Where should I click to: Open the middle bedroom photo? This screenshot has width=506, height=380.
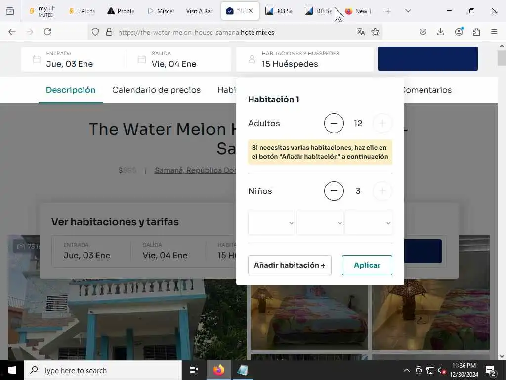[x=309, y=317]
